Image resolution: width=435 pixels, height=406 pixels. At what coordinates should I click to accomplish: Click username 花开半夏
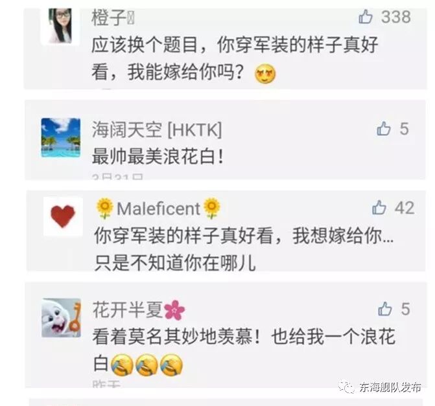coord(128,310)
